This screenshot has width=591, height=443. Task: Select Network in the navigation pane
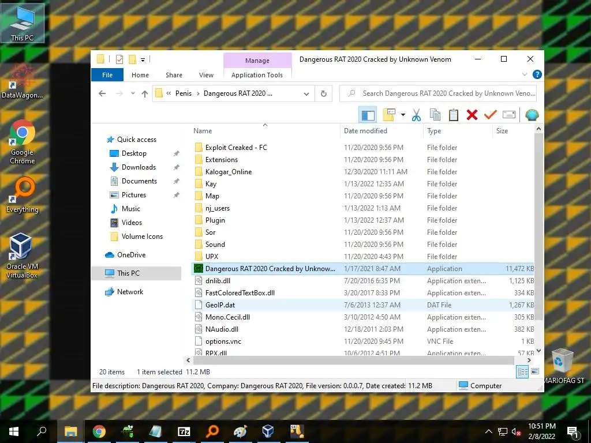pos(130,291)
